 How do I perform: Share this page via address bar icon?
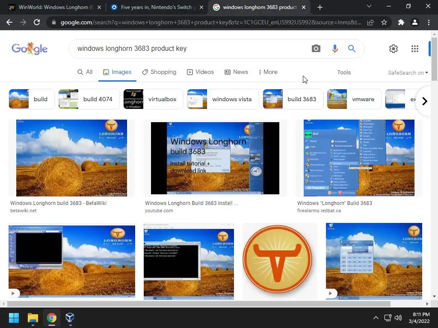(370, 22)
